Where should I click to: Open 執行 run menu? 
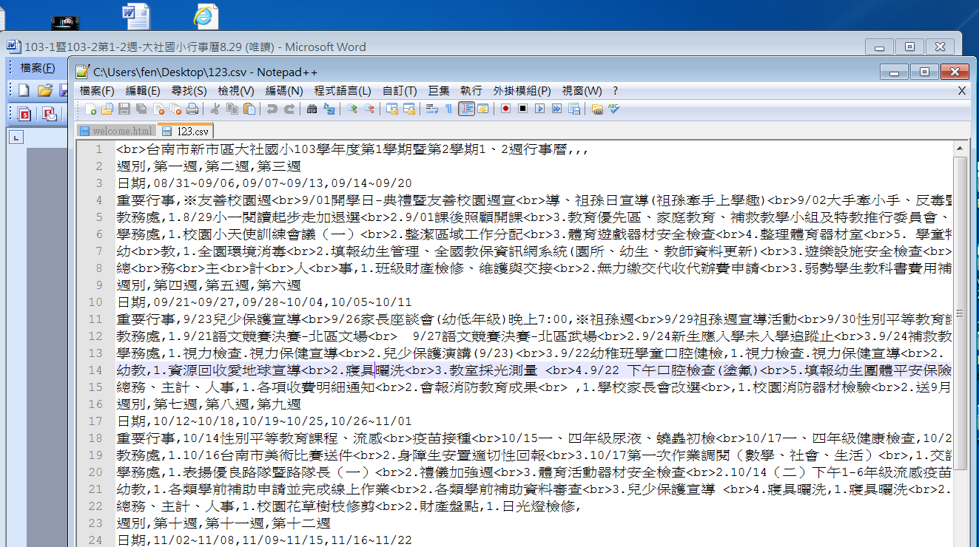471,91
